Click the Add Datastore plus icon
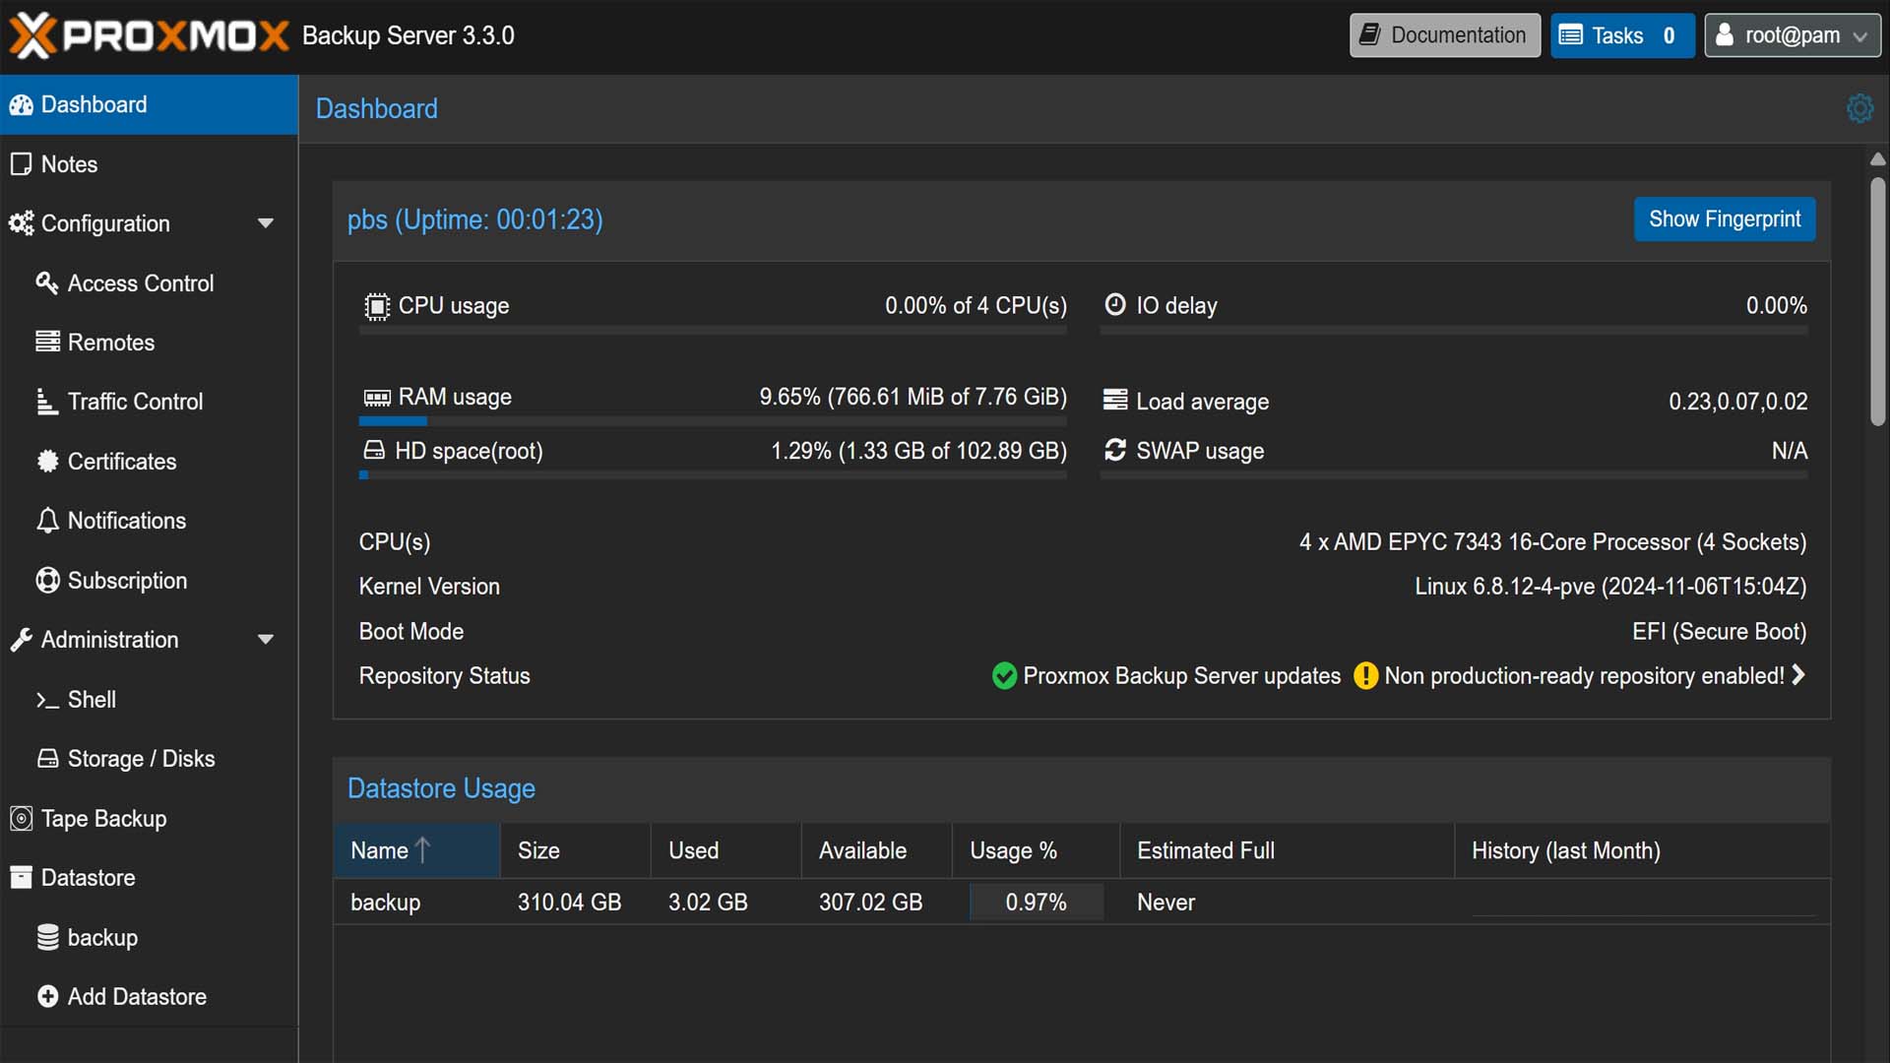This screenshot has width=1890, height=1063. tap(47, 997)
